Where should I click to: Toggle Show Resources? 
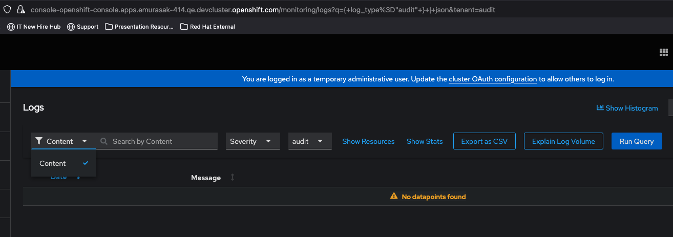coord(368,141)
